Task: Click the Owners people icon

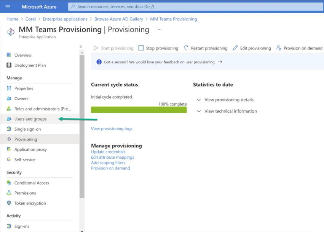Action: point(9,98)
